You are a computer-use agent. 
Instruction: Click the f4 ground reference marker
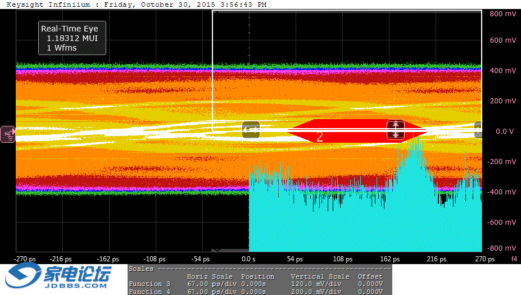(8, 134)
